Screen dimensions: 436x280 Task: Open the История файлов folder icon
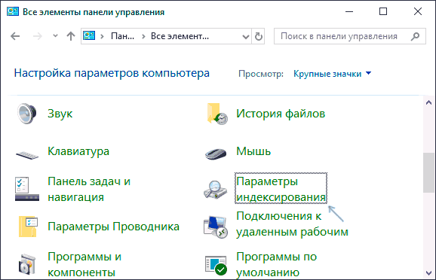[217, 114]
